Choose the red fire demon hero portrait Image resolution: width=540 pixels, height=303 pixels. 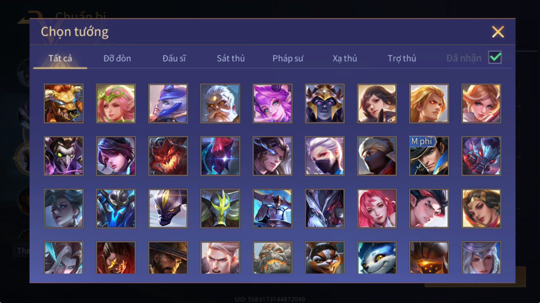point(168,156)
